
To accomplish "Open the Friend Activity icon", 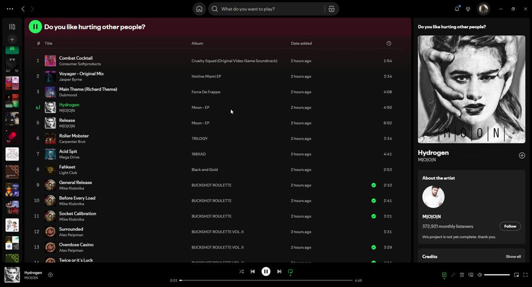I will [x=468, y=9].
